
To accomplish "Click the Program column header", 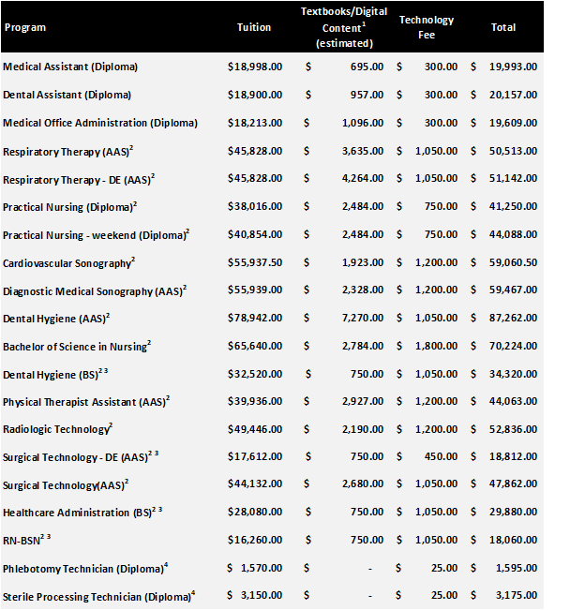I will tap(25, 27).
